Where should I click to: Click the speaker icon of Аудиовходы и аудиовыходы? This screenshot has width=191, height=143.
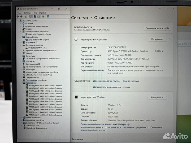(24, 26)
